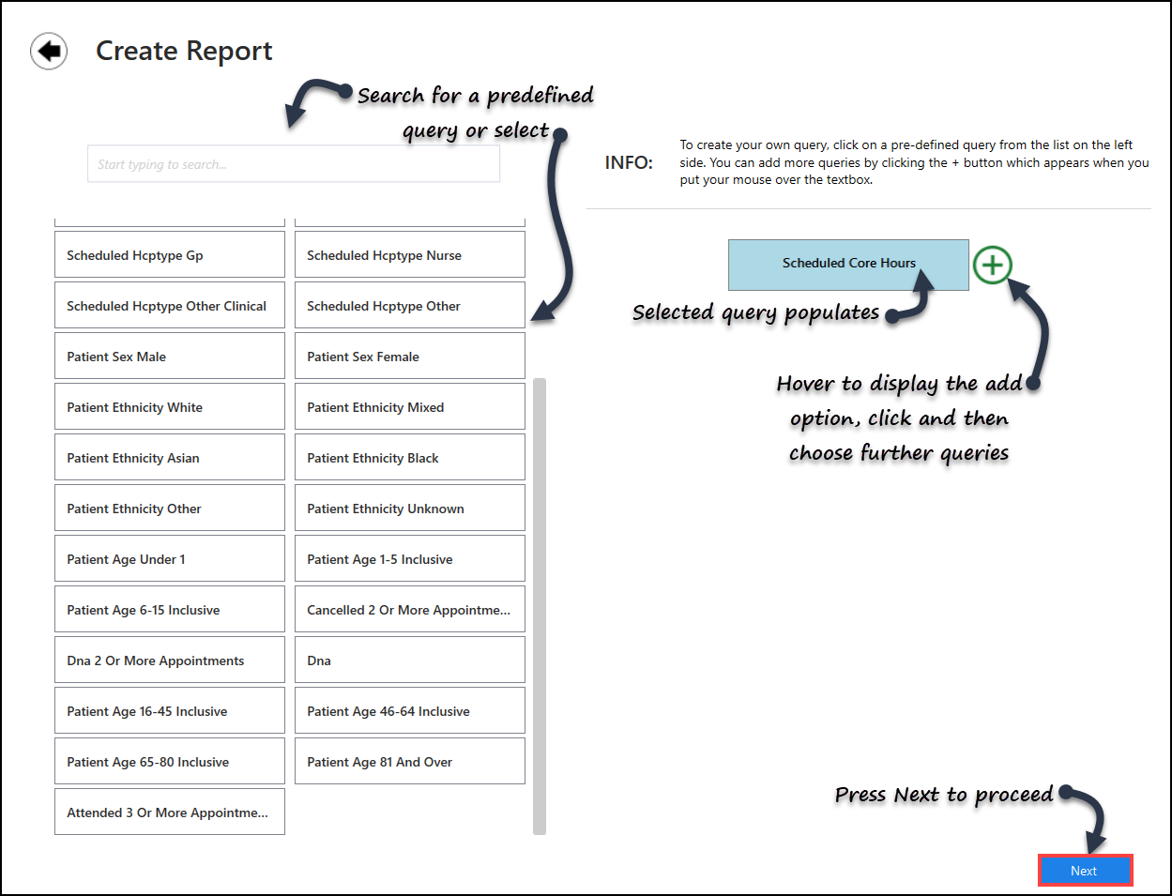
Task: Choose Attended 3 Or More Appointments query
Action: [x=169, y=812]
